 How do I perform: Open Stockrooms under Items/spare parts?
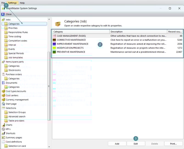14,70
